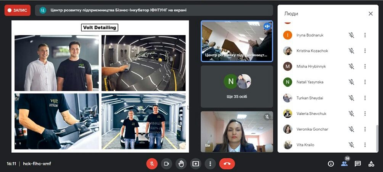Click the presentation banner text
Screen dimensions: 383x172
coord(119,10)
